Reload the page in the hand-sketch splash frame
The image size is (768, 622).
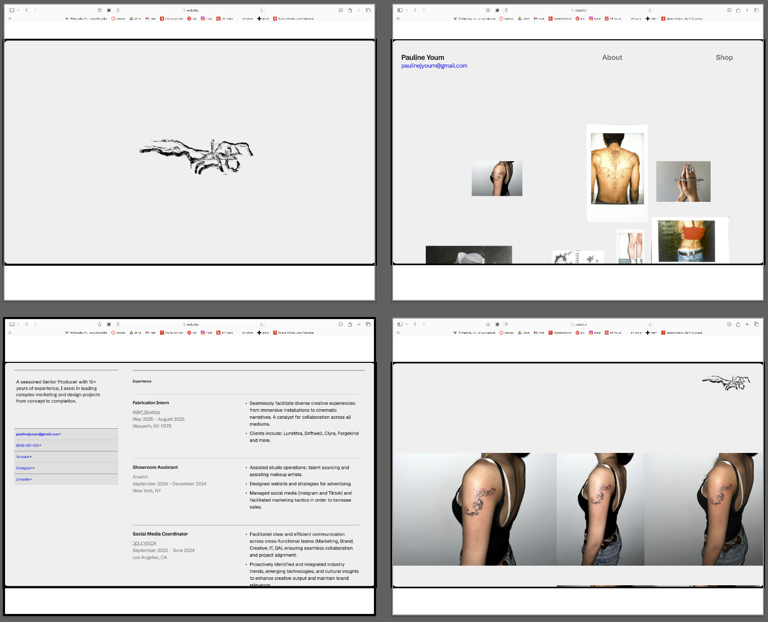pos(262,10)
